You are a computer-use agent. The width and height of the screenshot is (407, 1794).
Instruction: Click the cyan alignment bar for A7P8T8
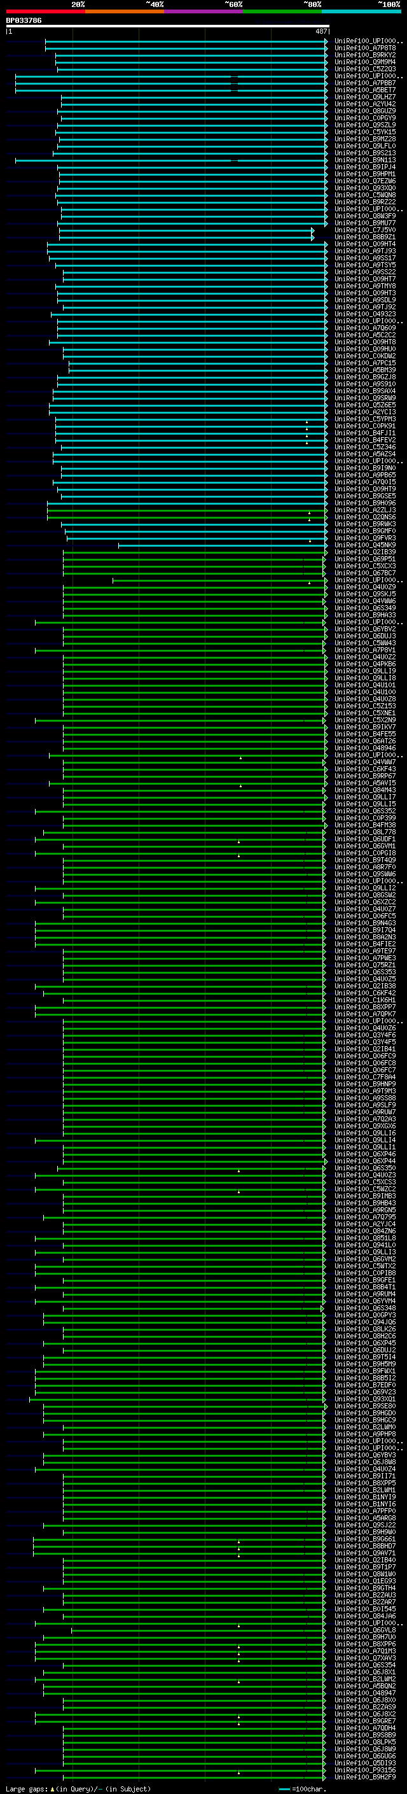click(x=186, y=48)
